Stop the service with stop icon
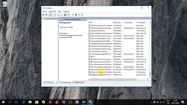The height and width of the screenshot is (105, 187). (x=76, y=15)
